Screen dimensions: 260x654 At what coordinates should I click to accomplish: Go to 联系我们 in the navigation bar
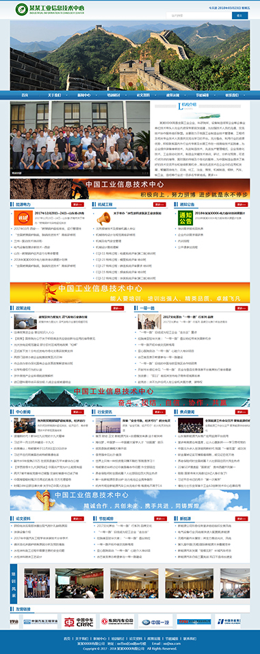(232, 95)
